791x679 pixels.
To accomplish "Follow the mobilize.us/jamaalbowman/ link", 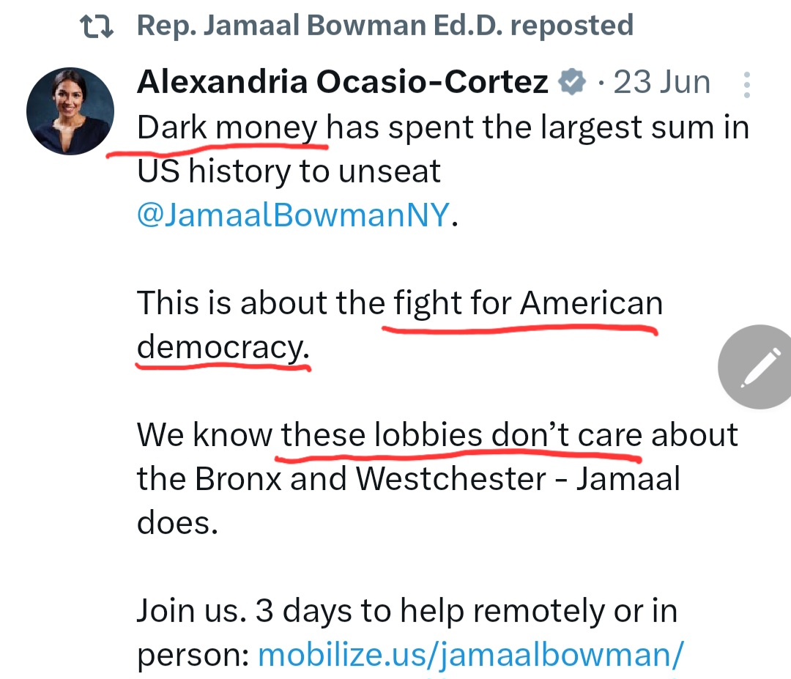I will pos(471,655).
